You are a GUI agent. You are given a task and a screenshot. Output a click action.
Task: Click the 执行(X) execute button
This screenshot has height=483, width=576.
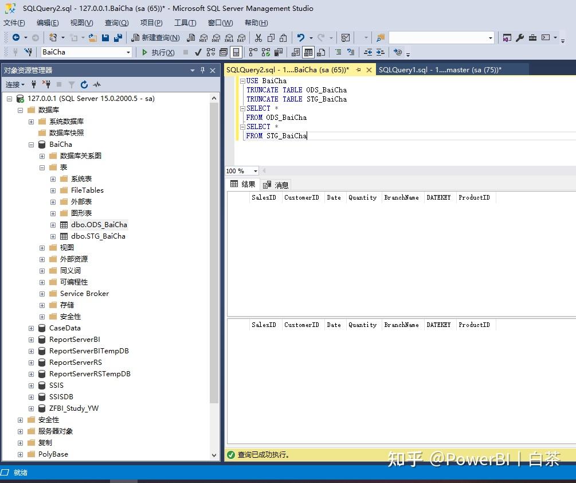pos(158,52)
